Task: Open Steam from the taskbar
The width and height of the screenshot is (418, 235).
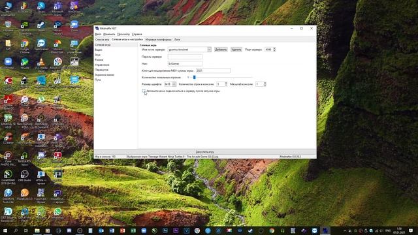Action: pos(250,230)
